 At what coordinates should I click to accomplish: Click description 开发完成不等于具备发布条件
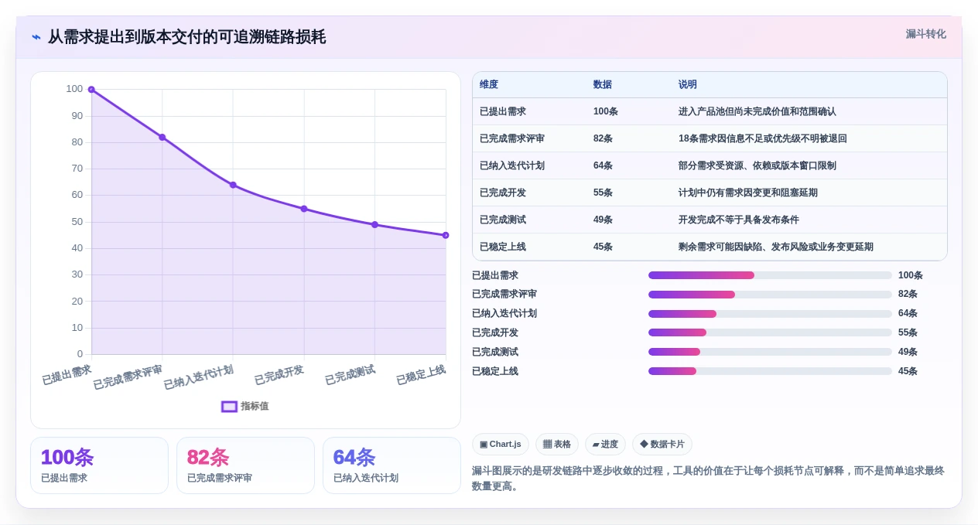click(x=739, y=220)
